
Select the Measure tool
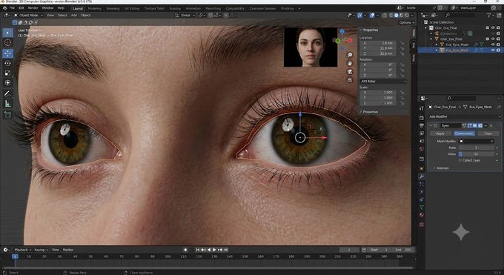7,104
